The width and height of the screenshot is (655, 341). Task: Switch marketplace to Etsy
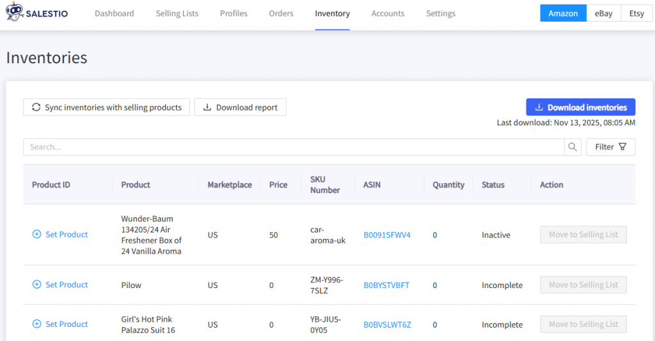(636, 13)
